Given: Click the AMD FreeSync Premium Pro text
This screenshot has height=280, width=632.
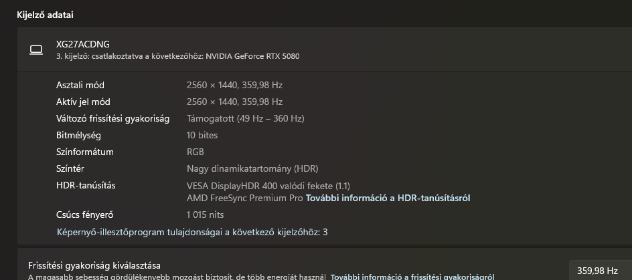Looking at the screenshot, I should [x=245, y=198].
